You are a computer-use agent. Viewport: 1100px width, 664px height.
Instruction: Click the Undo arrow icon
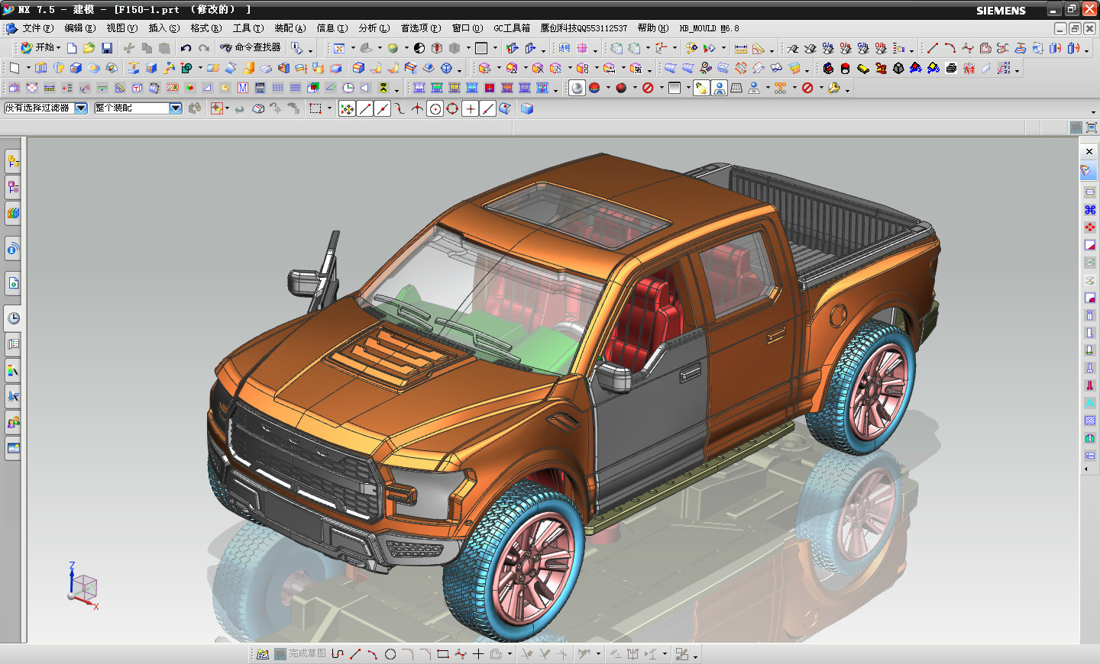point(186,48)
